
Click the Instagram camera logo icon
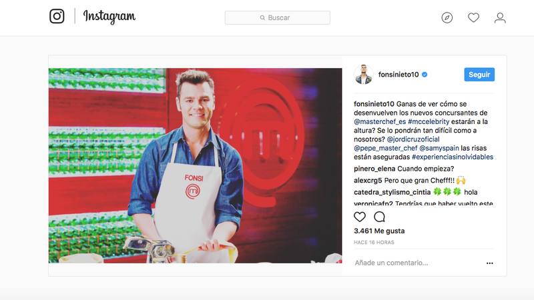[x=57, y=16]
